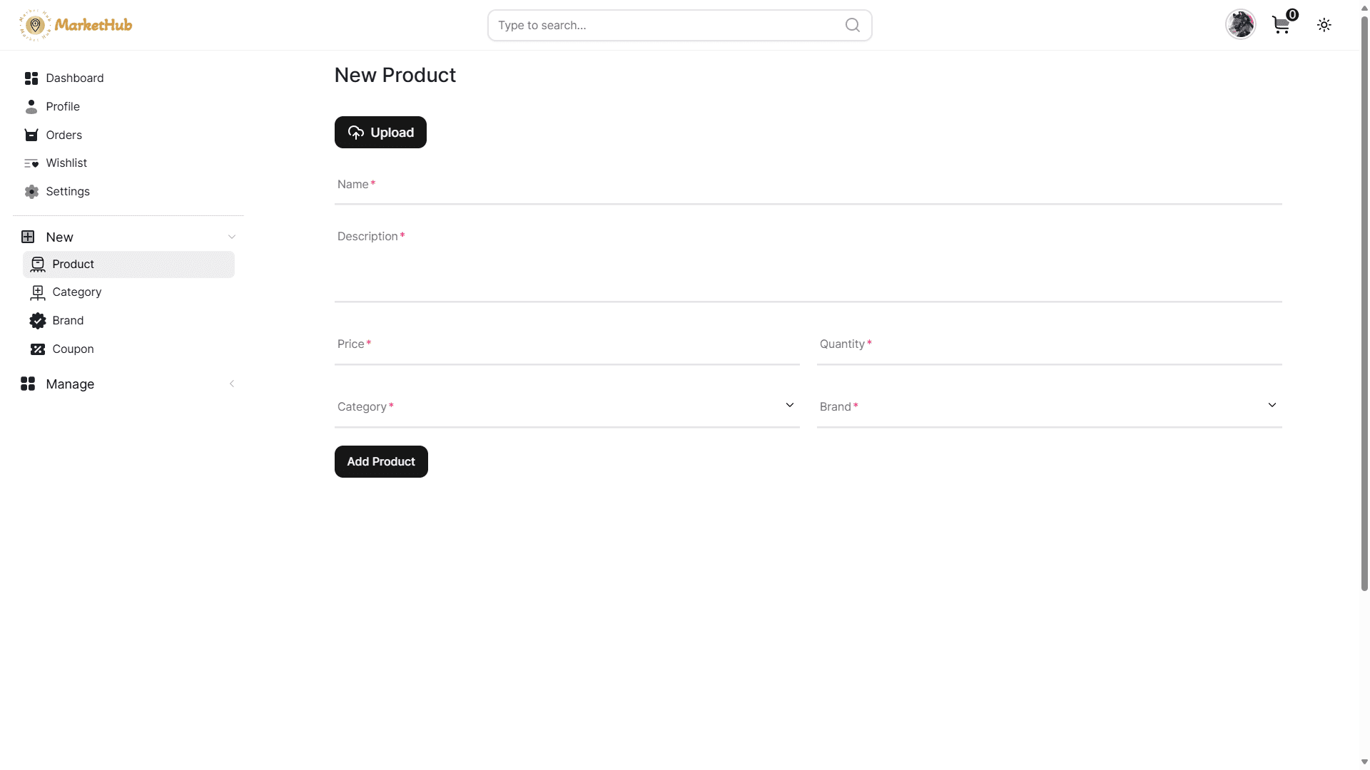Click the new Category icon in sidebar
This screenshot has height=770, width=1370.
tap(38, 292)
